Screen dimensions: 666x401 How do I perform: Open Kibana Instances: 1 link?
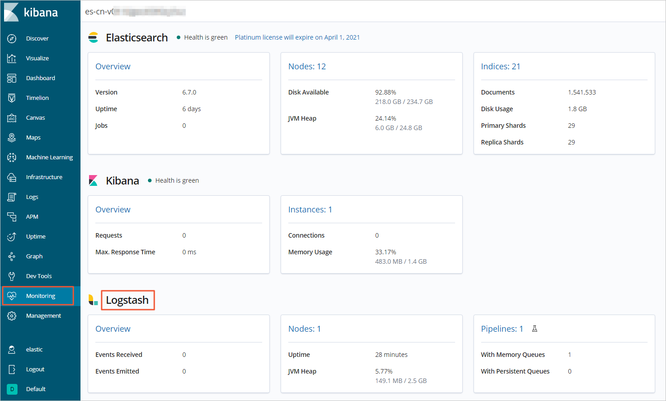[x=310, y=210]
